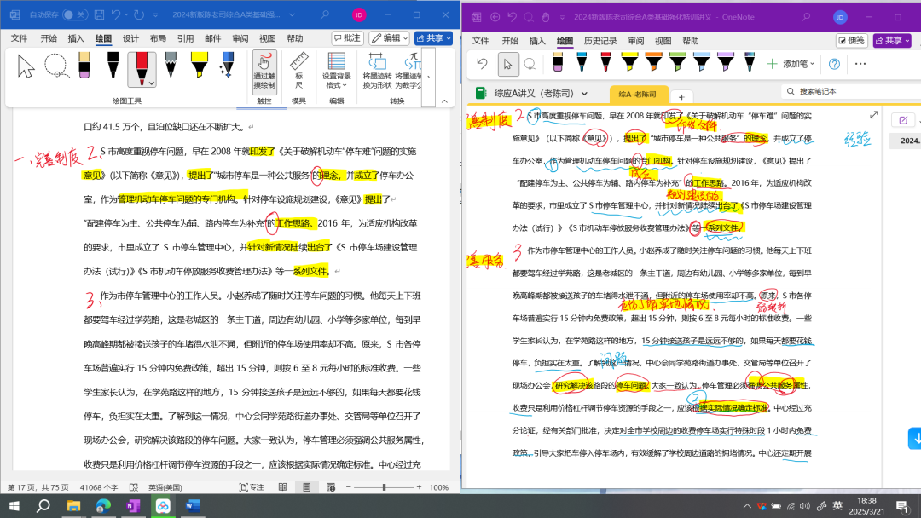The height and width of the screenshot is (518, 921).
Task: Click 将墨迹转换为形状 ink to shape
Action: pyautogui.click(x=377, y=71)
